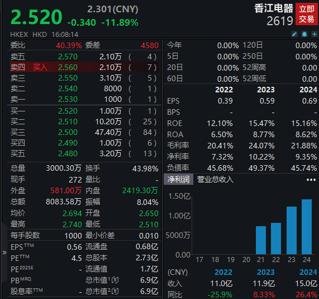Click the 流通盘 value 0.68亿
Viewport: 319px width, 299px height.
(147, 246)
